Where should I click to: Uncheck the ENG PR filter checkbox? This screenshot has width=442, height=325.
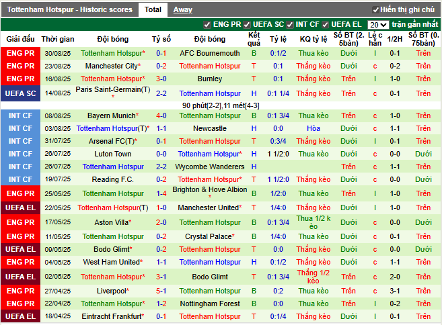[x=207, y=25]
